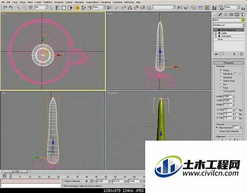This screenshot has width=247, height=193.
Task: Toggle the 3D Snaps icon
Action: [123, 7]
